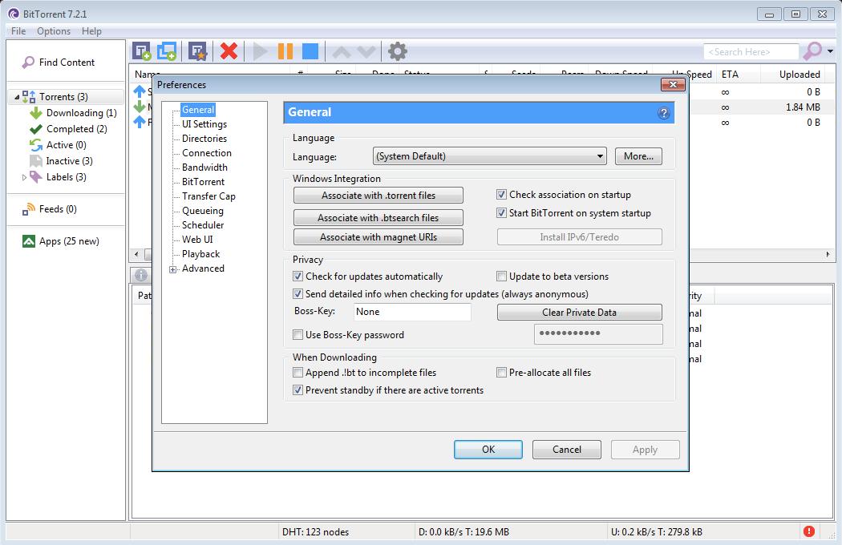The image size is (842, 545).
Task: Click the red Remove torrent icon
Action: (229, 51)
